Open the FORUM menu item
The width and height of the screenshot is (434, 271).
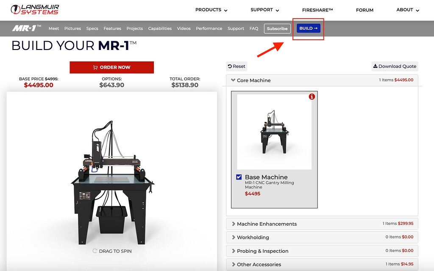[364, 10]
